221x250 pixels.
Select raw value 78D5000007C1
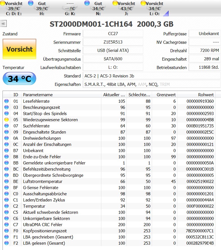[x=200, y=231]
